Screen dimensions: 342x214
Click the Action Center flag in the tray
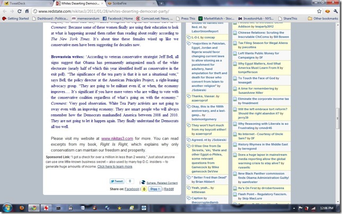coord(301,208)
